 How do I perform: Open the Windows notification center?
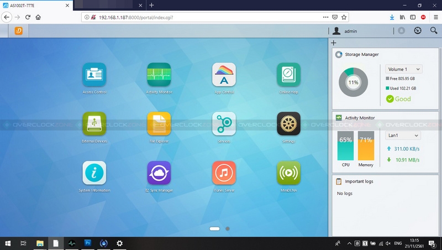pyautogui.click(x=433, y=243)
